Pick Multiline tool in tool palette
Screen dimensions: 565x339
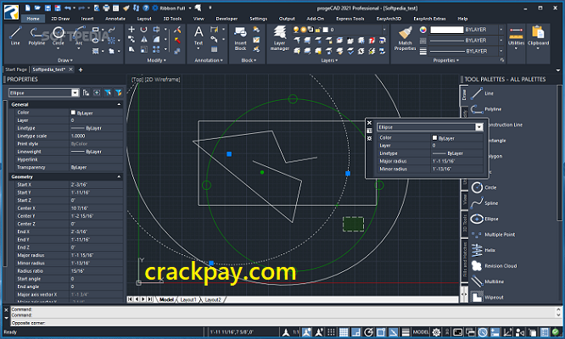click(487, 281)
